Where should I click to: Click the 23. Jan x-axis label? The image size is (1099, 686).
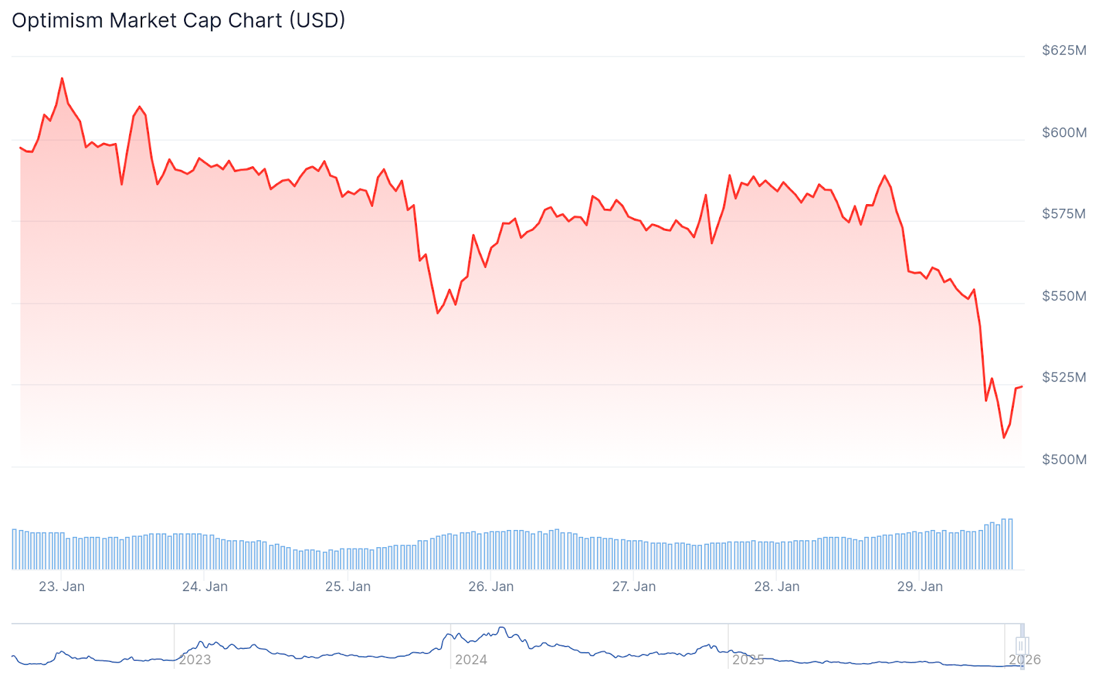pos(62,587)
